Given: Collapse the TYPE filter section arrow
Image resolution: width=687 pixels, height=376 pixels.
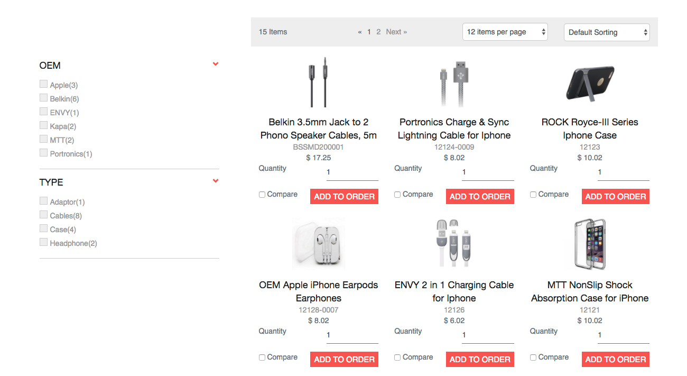Looking at the screenshot, I should coord(216,181).
